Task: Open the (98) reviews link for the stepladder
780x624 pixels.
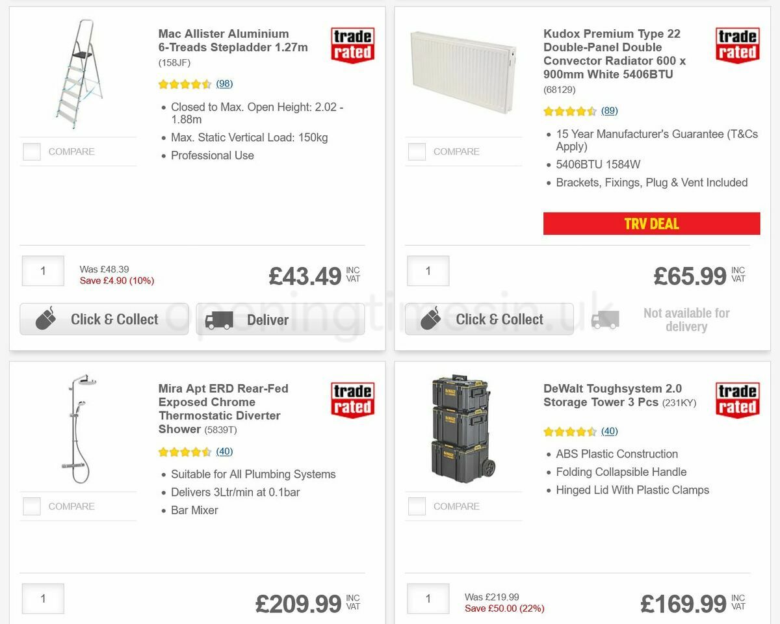Action: click(x=225, y=83)
